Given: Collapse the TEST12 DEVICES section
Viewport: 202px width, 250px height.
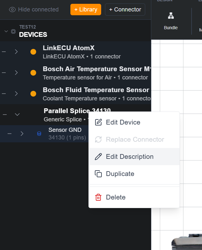Looking at the screenshot, I should pos(6,31).
